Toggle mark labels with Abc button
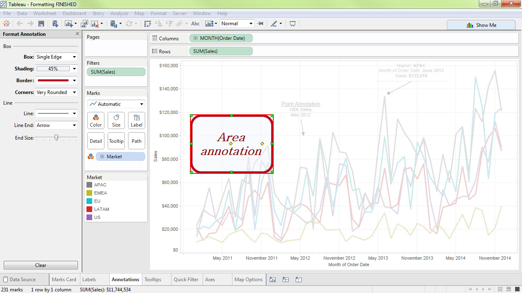Screen dimensions: 522x293 point(195,24)
